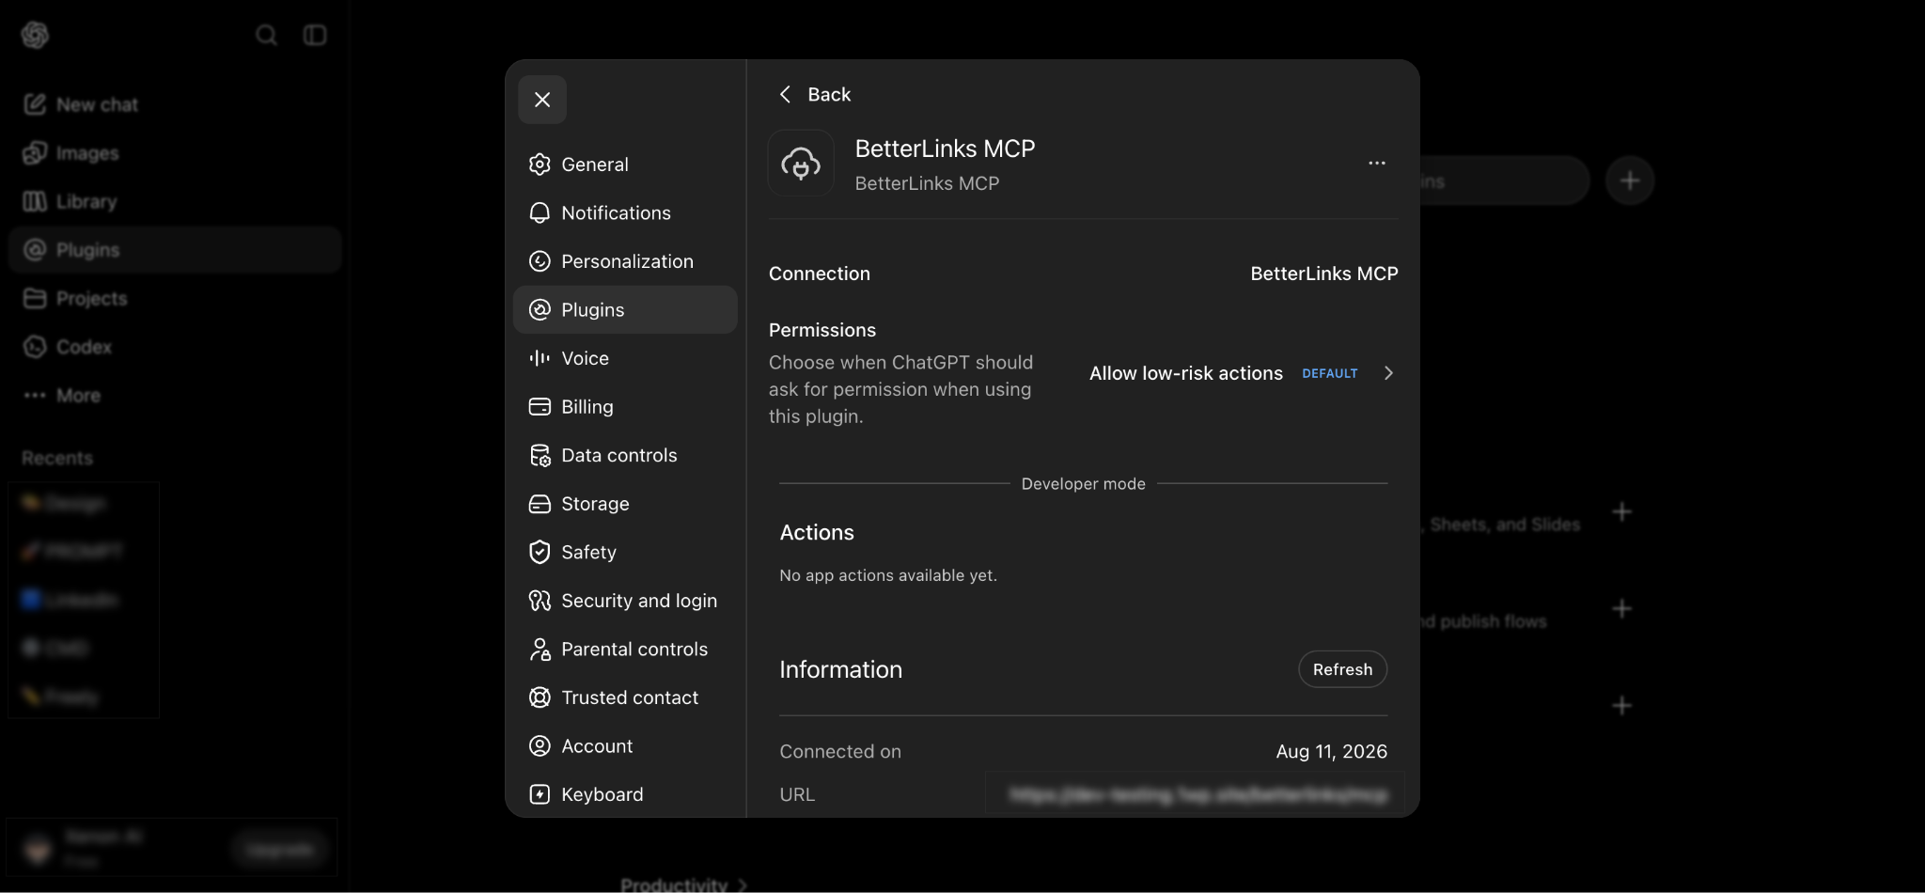Go Back from BetterLinks MCP details

click(x=815, y=94)
